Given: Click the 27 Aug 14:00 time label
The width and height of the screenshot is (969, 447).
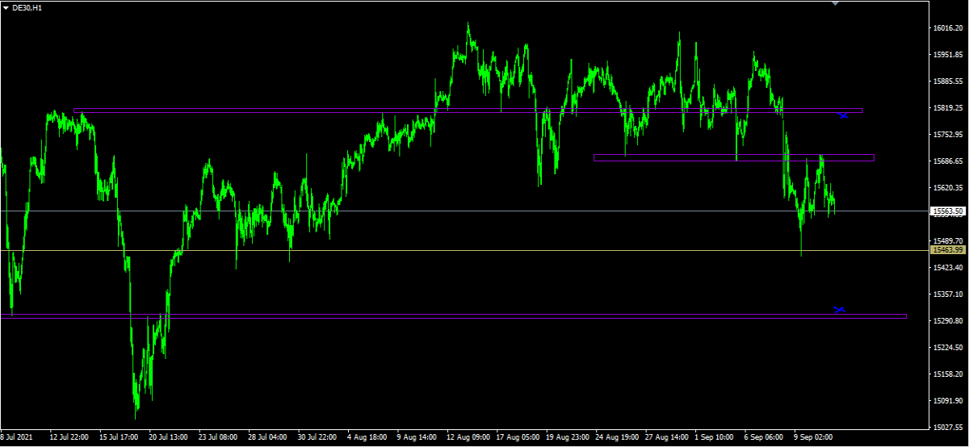Looking at the screenshot, I should [667, 437].
